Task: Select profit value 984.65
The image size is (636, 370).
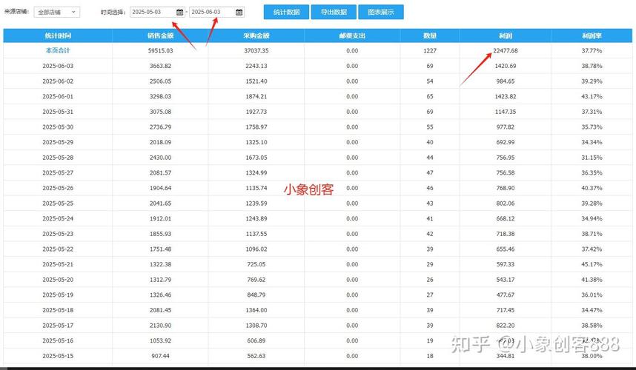Action: 506,81
